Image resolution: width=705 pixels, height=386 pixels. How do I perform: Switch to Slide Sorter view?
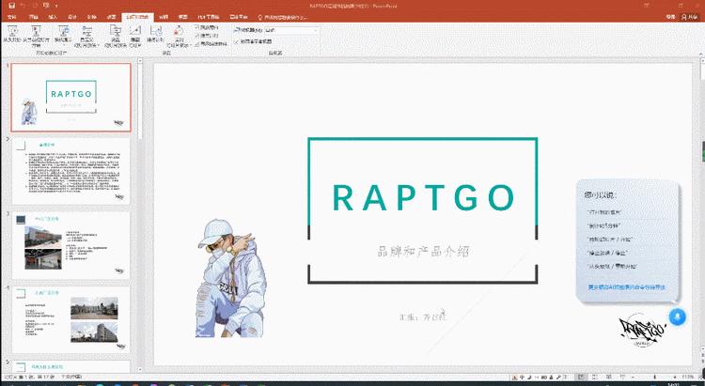pyautogui.click(x=595, y=377)
